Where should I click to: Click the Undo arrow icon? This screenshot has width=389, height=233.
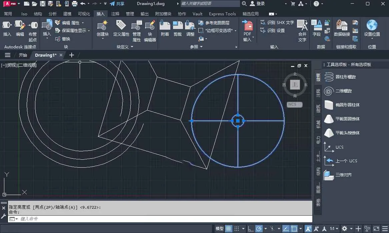(83, 4)
